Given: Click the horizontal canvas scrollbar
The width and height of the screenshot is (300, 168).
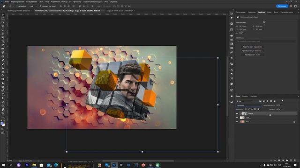Looking at the screenshot, I should click(x=138, y=161).
